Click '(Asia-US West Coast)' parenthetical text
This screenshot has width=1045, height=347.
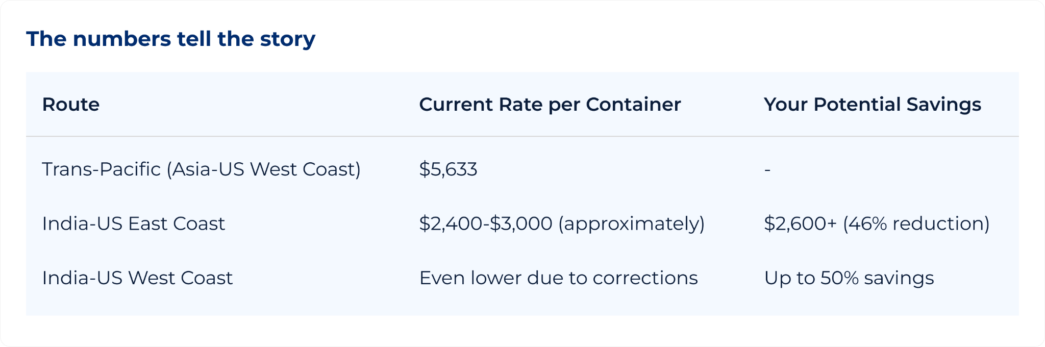pos(264,169)
